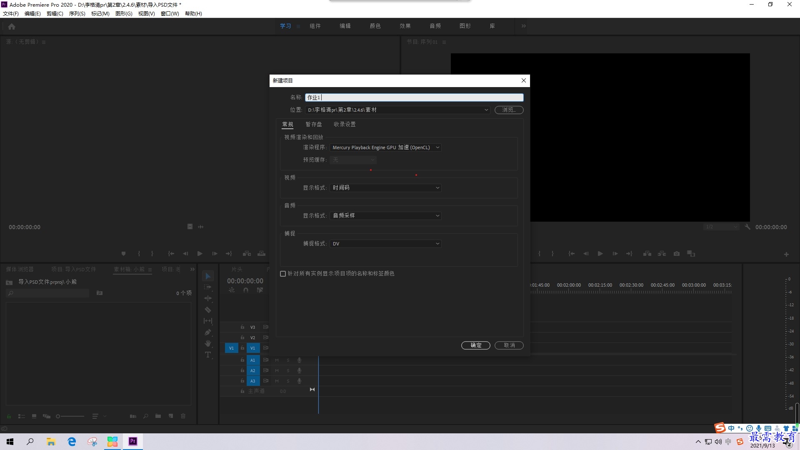The width and height of the screenshot is (800, 450).
Task: Click Extract button in Program monitor
Action: click(662, 253)
